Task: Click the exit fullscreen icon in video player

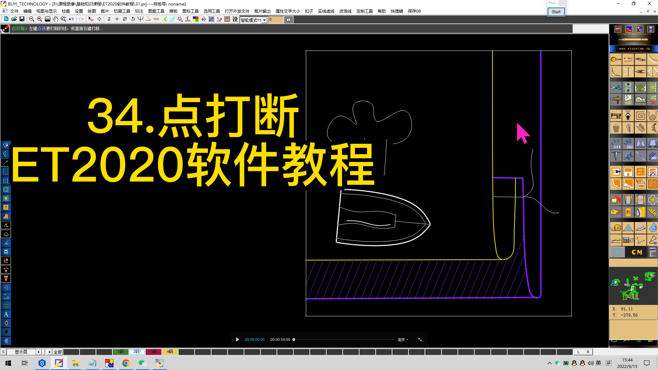Action: (x=420, y=340)
